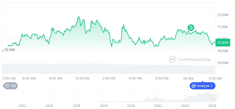Click the 26 Mar date axis label
The width and height of the screenshot is (235, 109).
pos(189,78)
